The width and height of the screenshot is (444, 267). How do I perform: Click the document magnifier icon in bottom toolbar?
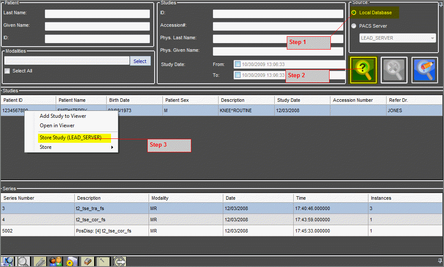point(24,261)
